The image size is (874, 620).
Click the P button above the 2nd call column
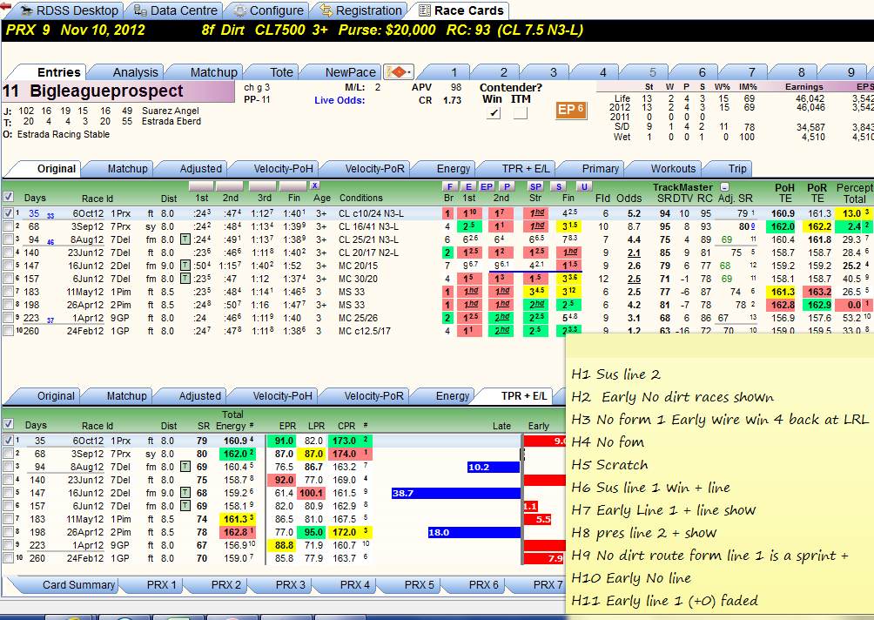point(507,186)
